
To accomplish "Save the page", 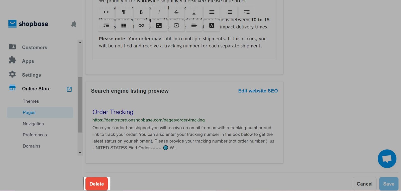I will click(389, 184).
